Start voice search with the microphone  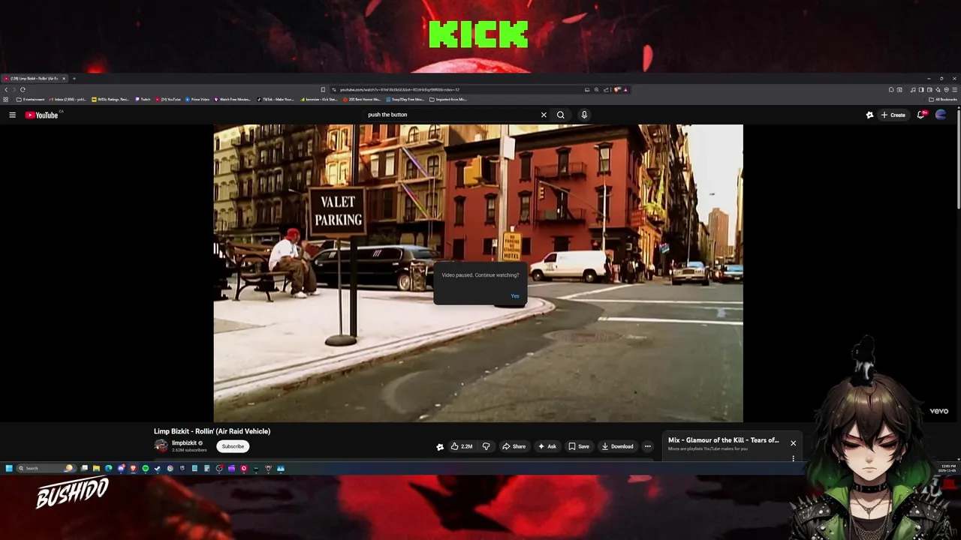point(584,115)
